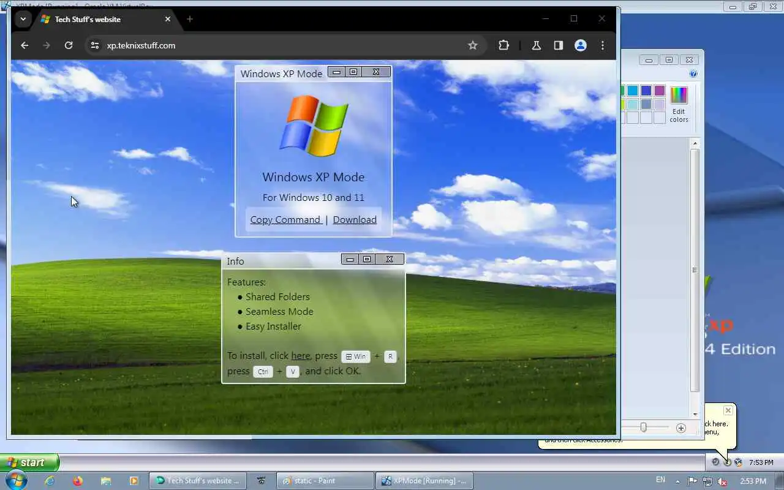Close the Info web window
This screenshot has width=784, height=490.
(x=390, y=259)
